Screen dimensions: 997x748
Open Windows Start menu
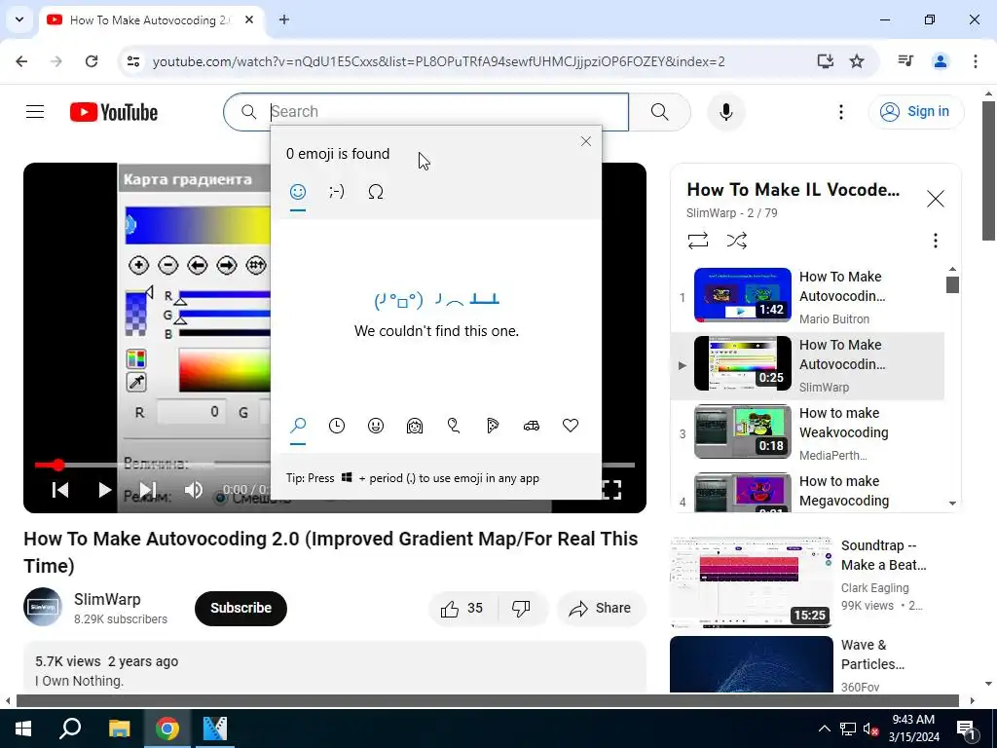tap(23, 729)
